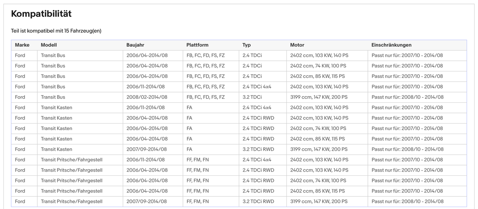
Task: Select the 2007/09-2014/08 Baujahr cell for Transit Kasten
Action: pos(147,149)
